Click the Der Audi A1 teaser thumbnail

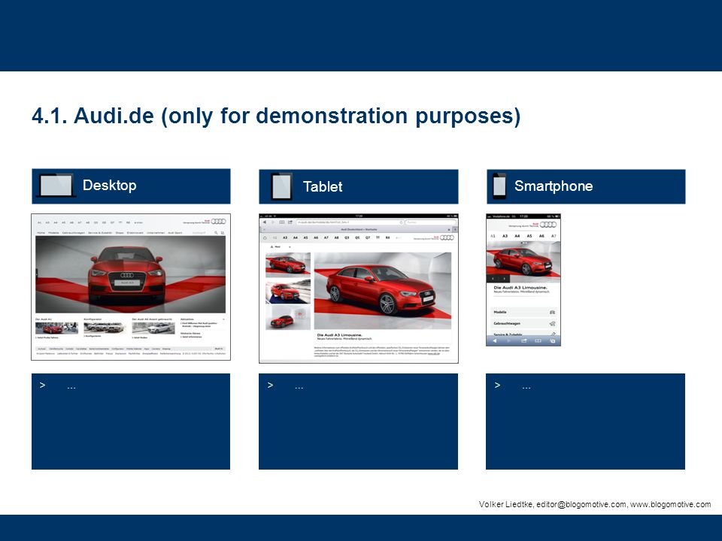coord(56,328)
